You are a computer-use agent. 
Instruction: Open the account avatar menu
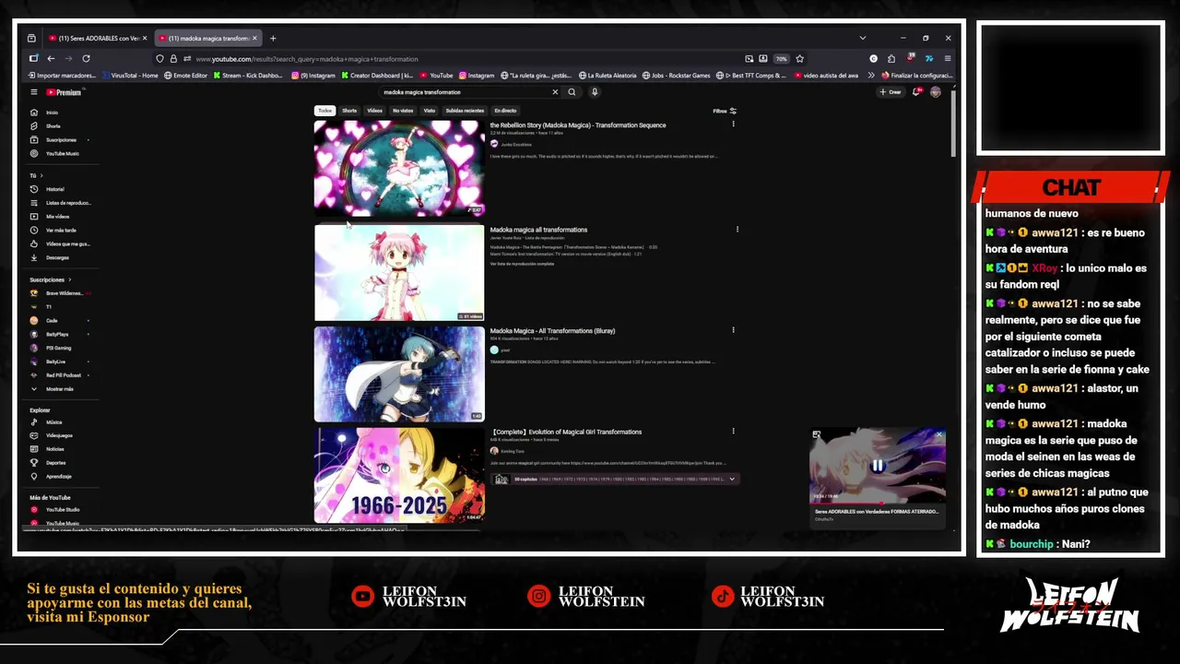pyautogui.click(x=936, y=92)
